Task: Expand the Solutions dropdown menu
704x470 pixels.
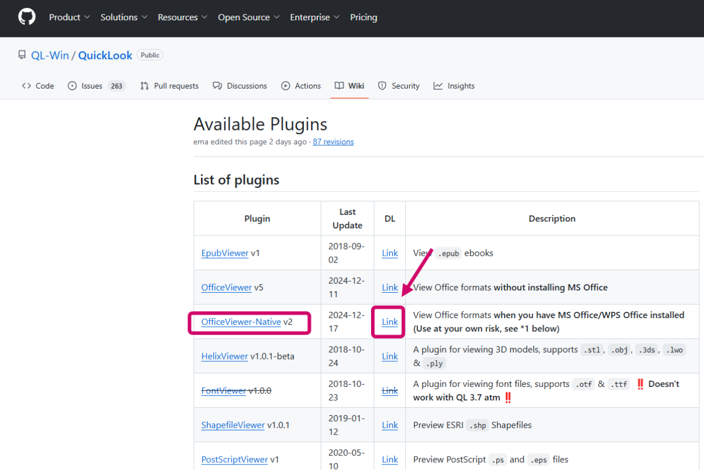Action: pos(124,17)
